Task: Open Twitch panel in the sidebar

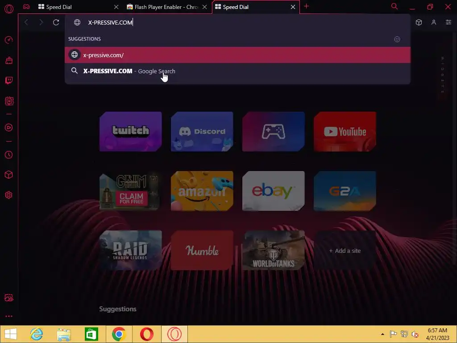Action: pos(9,80)
